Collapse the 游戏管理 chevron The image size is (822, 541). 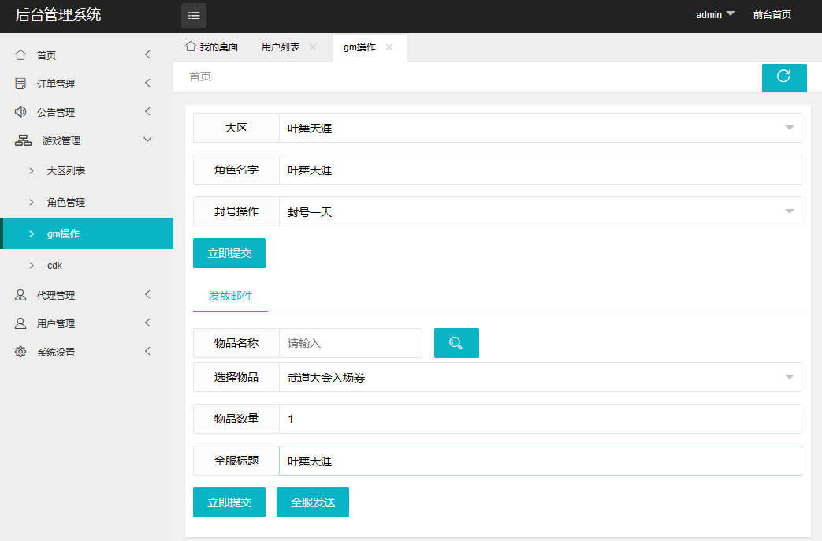pos(148,140)
